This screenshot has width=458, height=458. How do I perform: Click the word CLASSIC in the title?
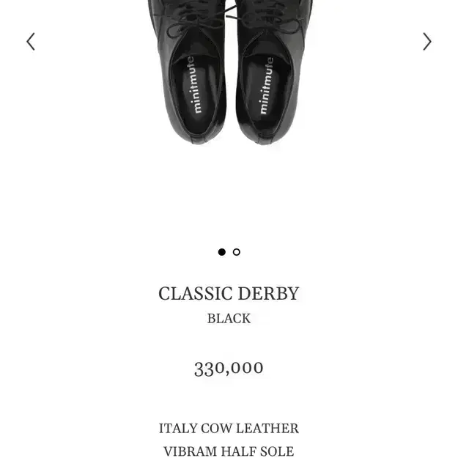pyautogui.click(x=196, y=293)
